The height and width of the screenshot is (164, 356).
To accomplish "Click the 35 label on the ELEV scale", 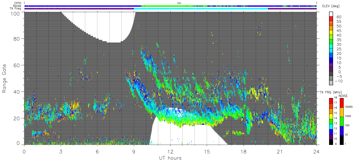I will tap(339, 40).
